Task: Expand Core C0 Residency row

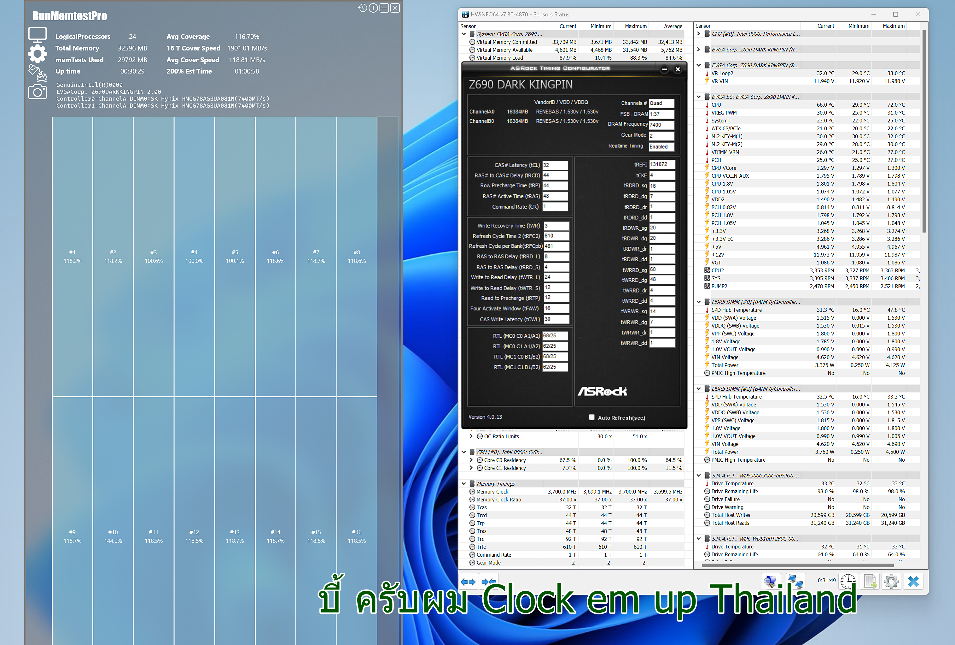Action: pos(471,460)
